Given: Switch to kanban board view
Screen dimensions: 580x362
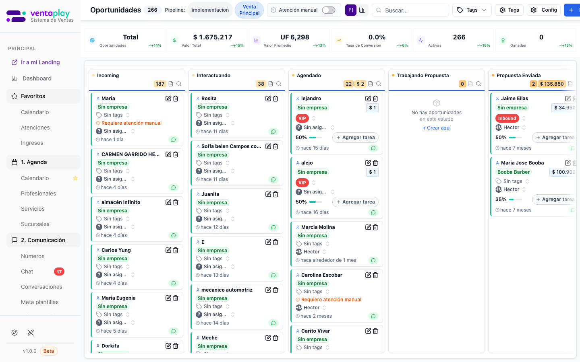Looking at the screenshot, I should (351, 10).
